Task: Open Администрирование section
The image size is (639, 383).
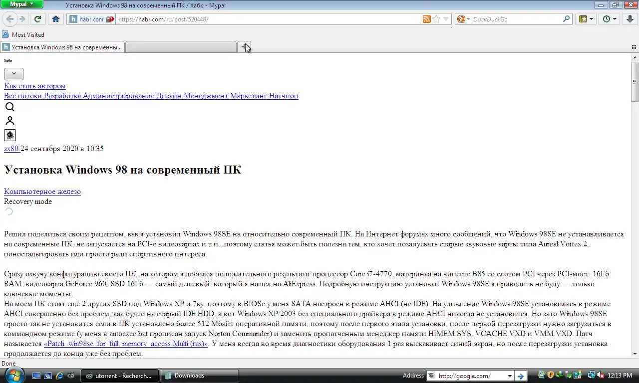Action: point(118,96)
